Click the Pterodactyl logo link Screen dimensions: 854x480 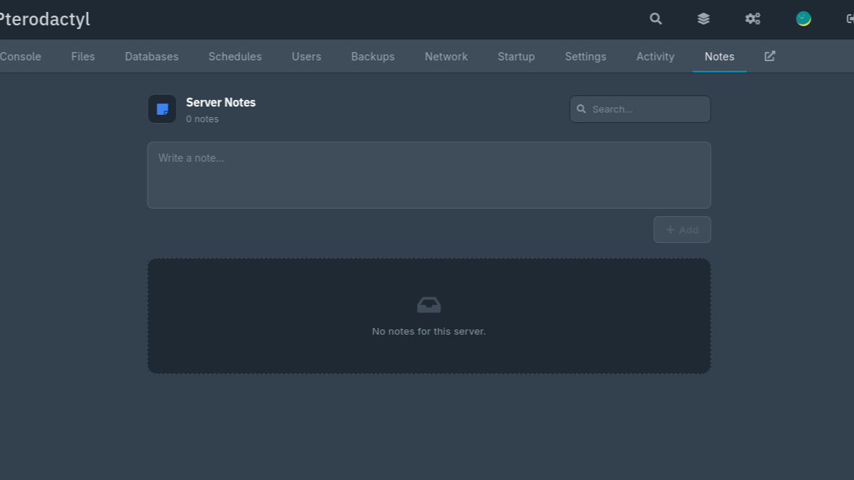45,19
